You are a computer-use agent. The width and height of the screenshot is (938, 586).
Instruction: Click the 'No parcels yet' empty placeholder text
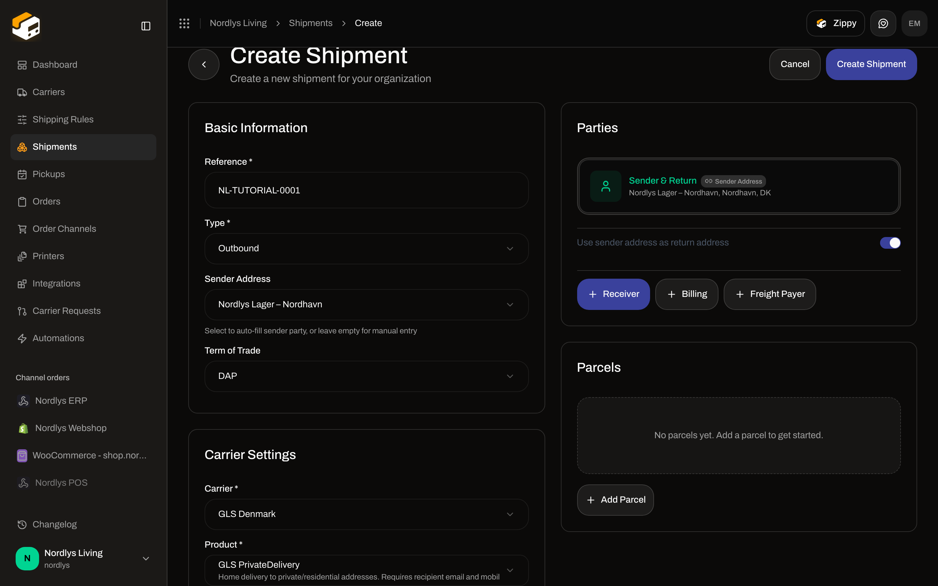point(738,435)
